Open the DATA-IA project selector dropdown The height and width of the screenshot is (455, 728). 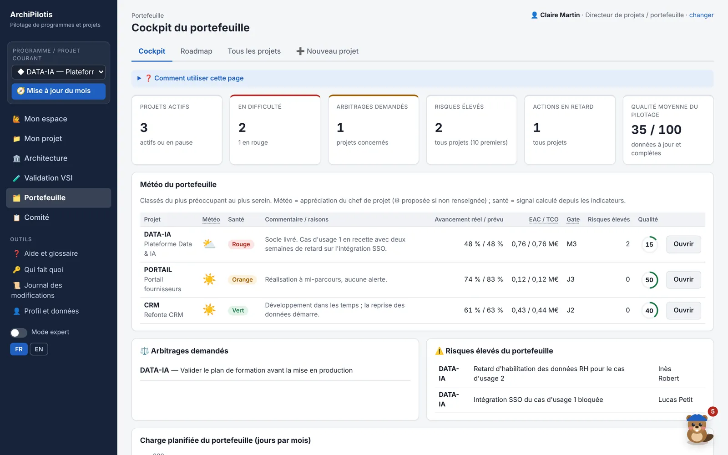(x=59, y=72)
